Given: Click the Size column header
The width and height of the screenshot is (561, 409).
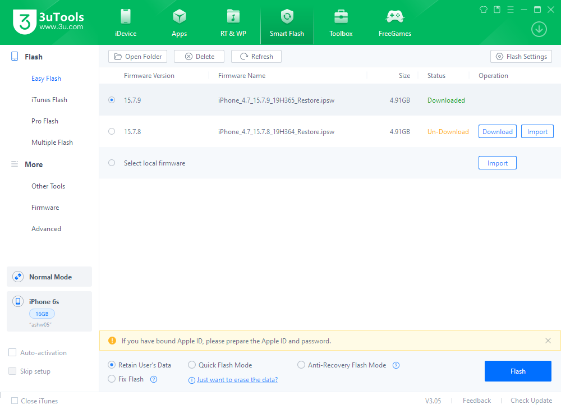Looking at the screenshot, I should click(404, 76).
